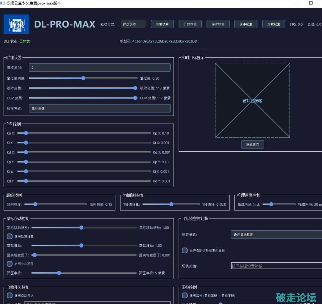Image resolution: width=322 pixels, height=304 pixels.
Task: Click 隐藏窗口 button below the preview
Action: point(252,145)
